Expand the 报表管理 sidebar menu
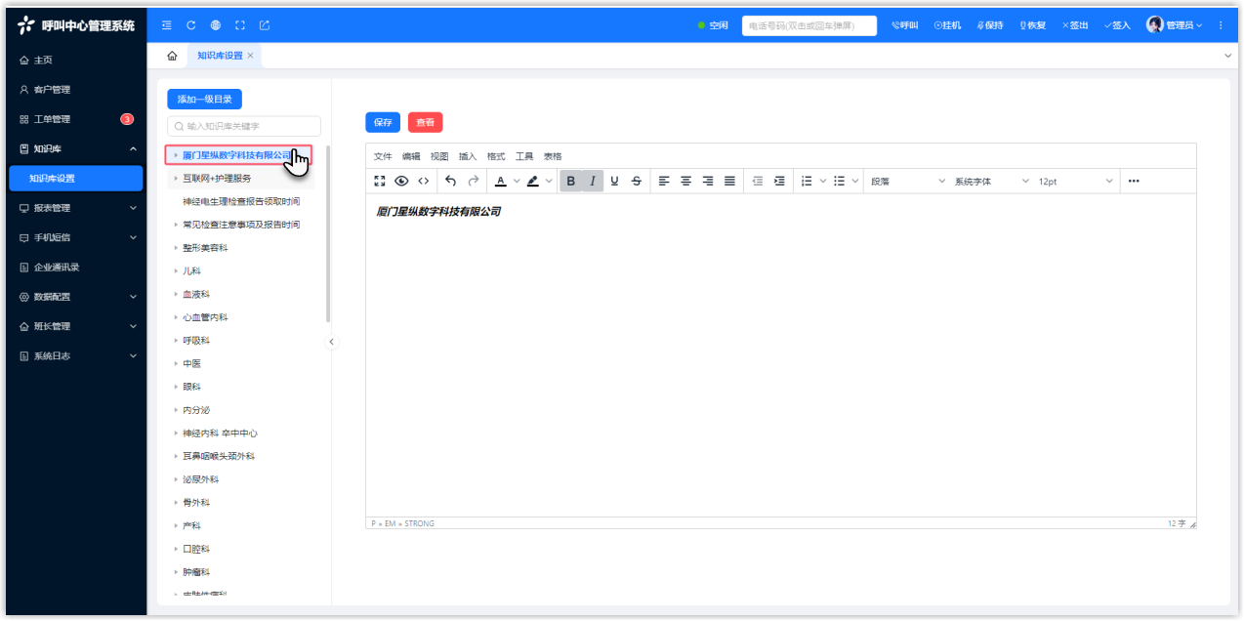The image size is (1244, 621). pyautogui.click(x=76, y=208)
